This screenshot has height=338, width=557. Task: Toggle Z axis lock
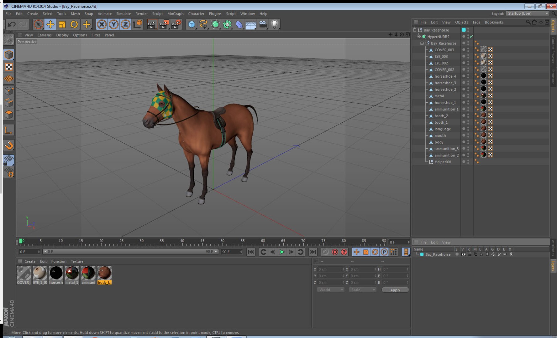tap(125, 24)
